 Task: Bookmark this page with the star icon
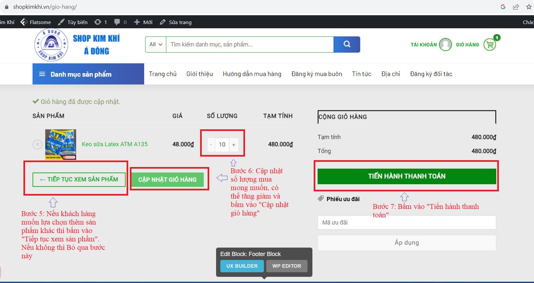click(x=529, y=7)
